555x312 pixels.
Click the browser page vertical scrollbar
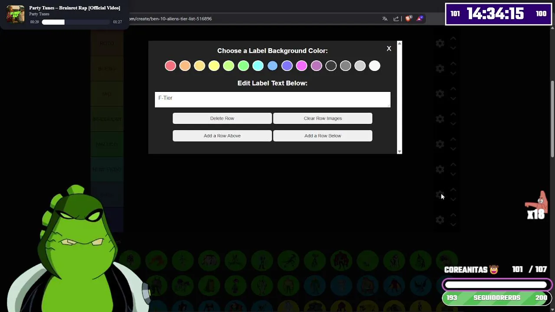(x=552, y=119)
